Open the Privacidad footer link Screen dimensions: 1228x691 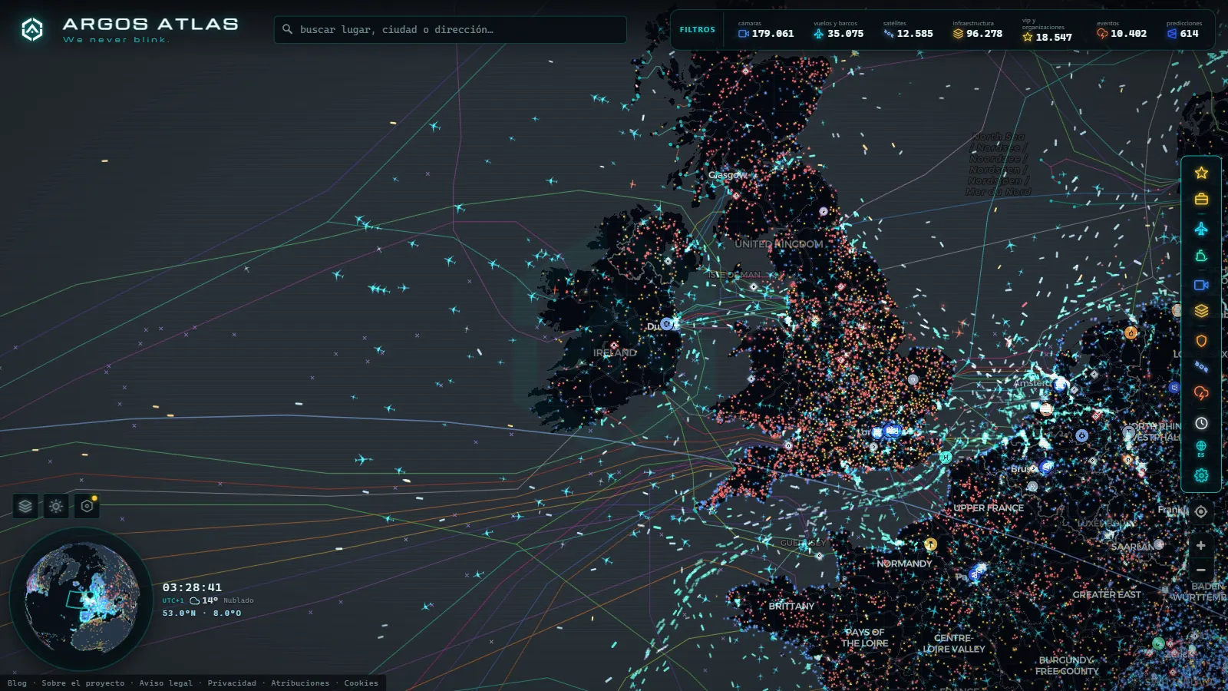pyautogui.click(x=232, y=683)
